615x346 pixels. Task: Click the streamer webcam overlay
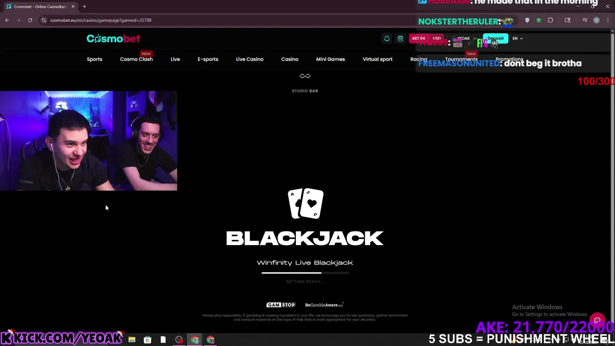88,141
